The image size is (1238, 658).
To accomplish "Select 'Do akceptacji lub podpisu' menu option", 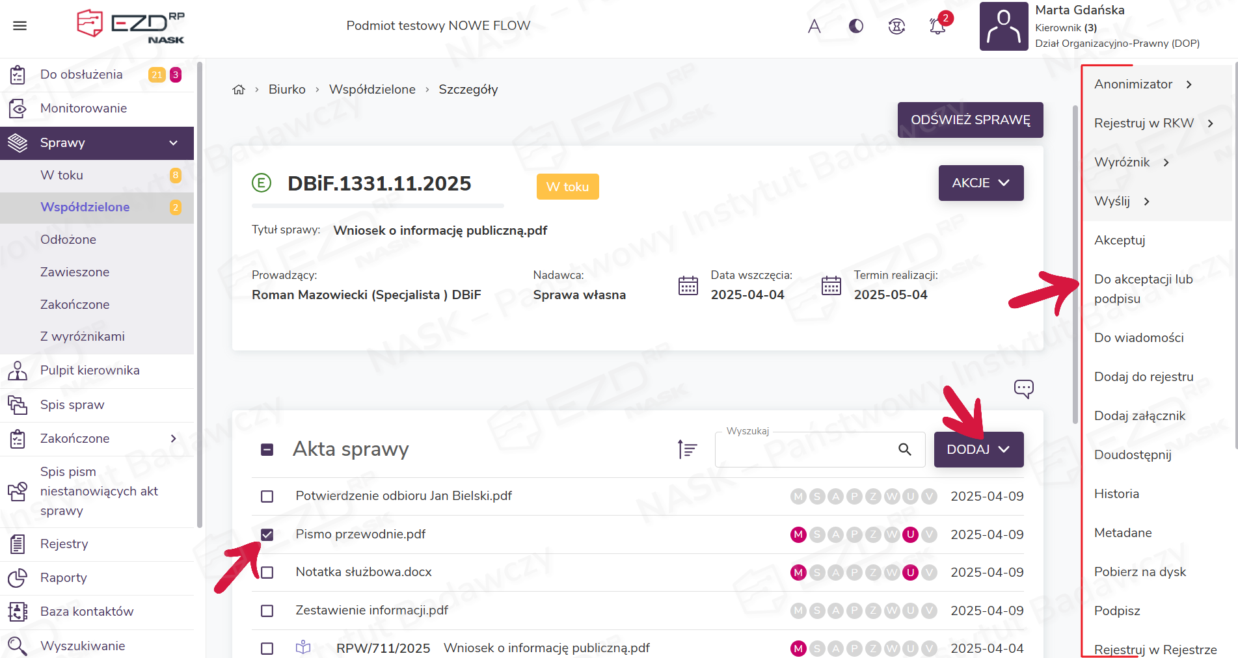I will click(x=1143, y=289).
